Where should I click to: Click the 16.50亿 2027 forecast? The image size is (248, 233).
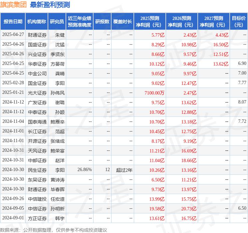(221, 45)
